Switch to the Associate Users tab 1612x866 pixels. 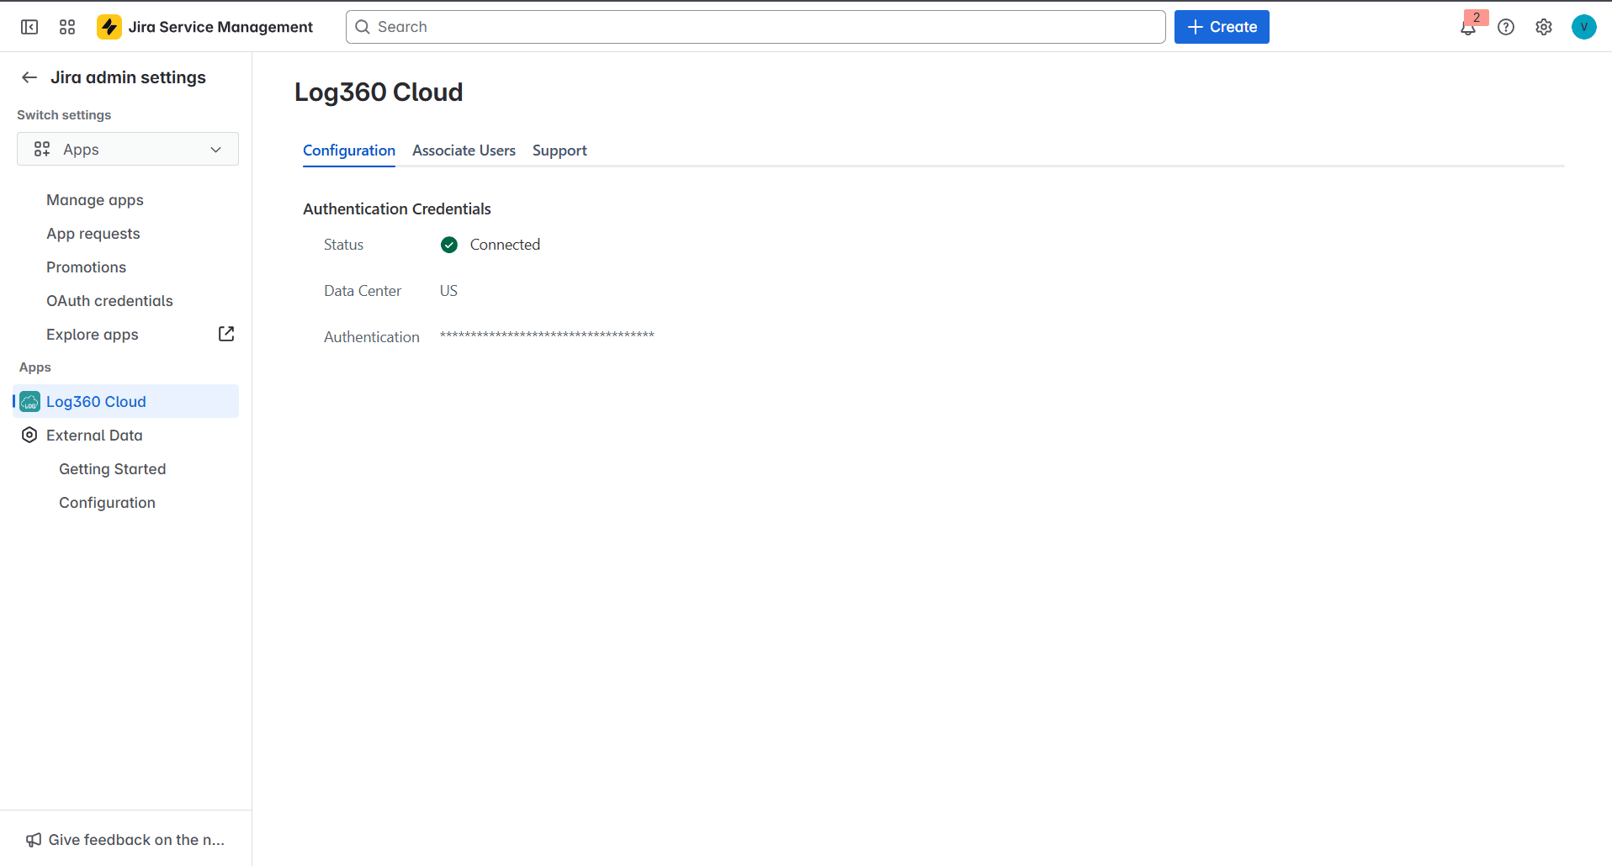pyautogui.click(x=464, y=150)
